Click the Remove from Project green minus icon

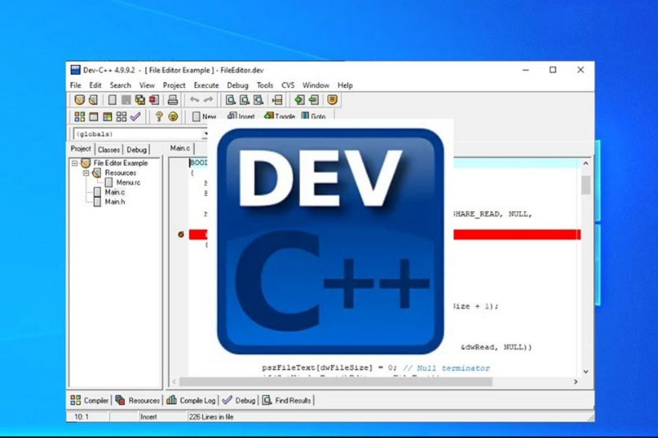[313, 100]
